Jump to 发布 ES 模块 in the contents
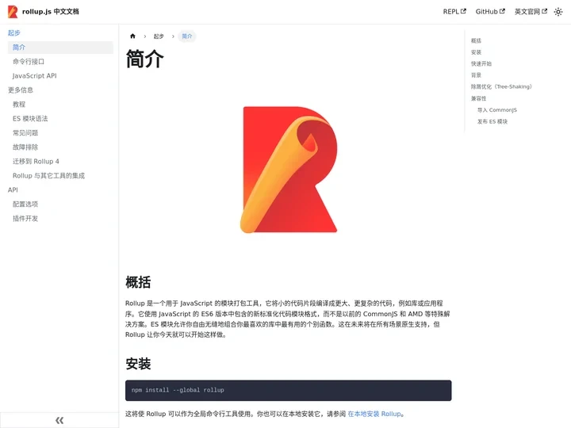 point(492,121)
